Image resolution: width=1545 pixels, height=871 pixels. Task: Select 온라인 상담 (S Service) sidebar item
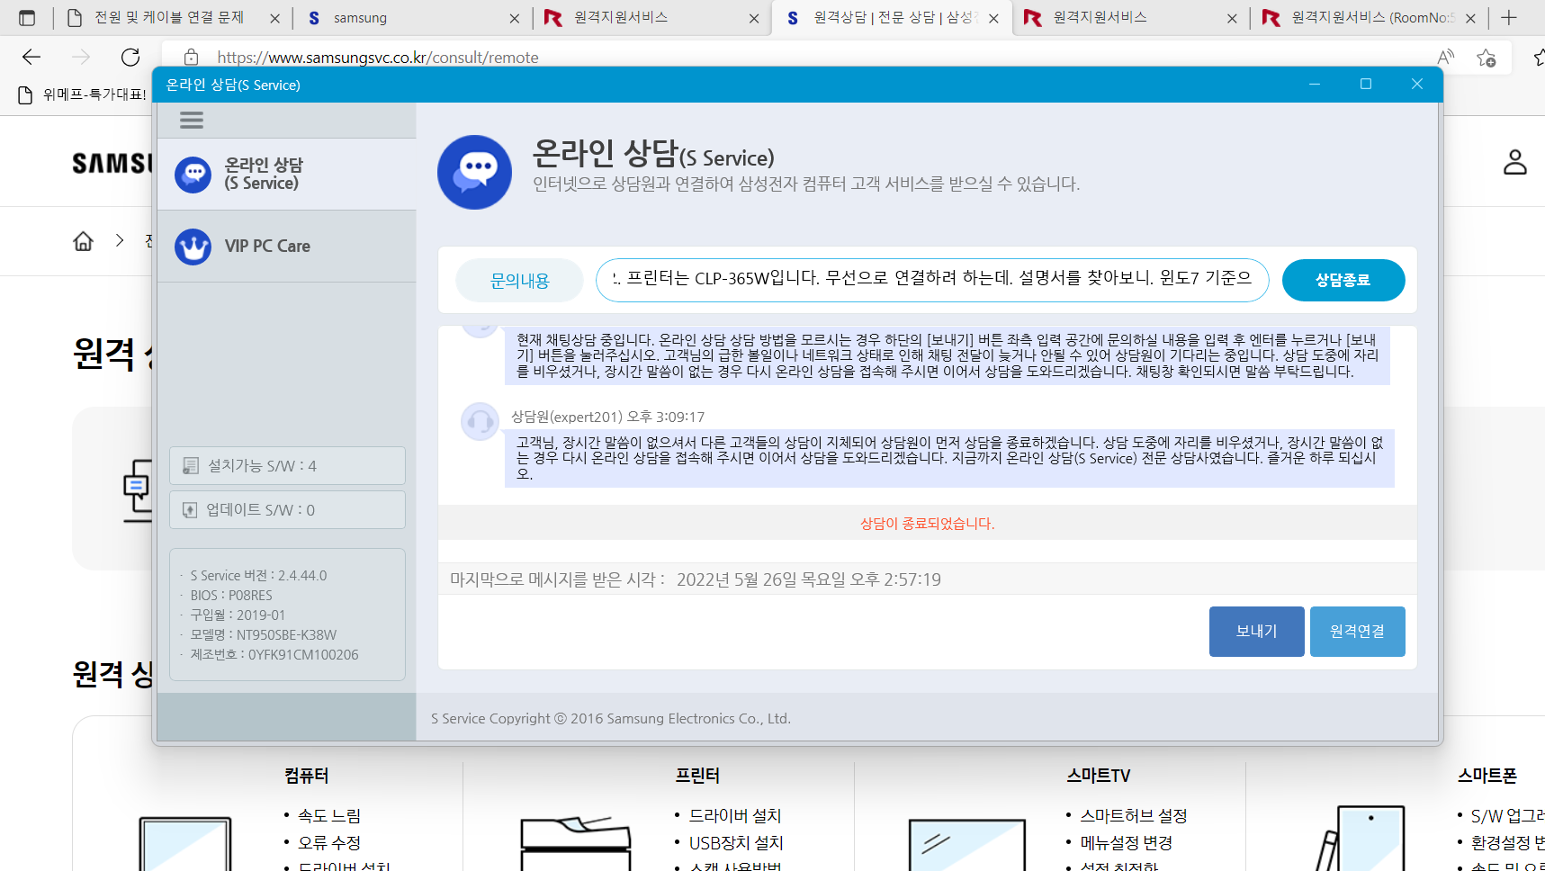tap(287, 174)
